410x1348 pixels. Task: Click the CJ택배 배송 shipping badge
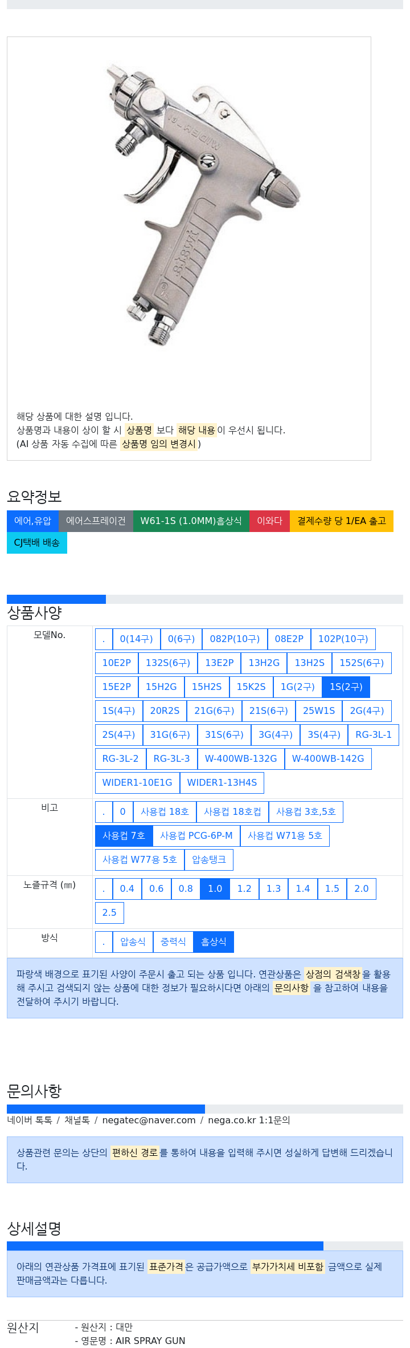click(x=37, y=543)
